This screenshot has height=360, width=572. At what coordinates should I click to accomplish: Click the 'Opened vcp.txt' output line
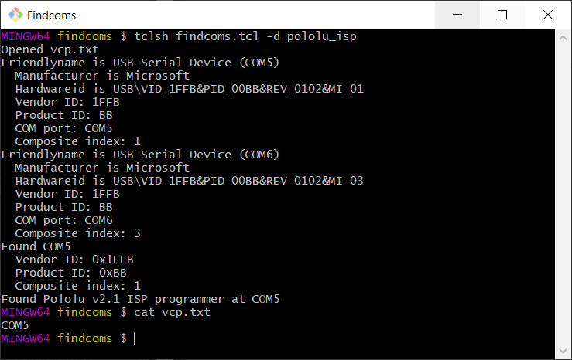46,49
